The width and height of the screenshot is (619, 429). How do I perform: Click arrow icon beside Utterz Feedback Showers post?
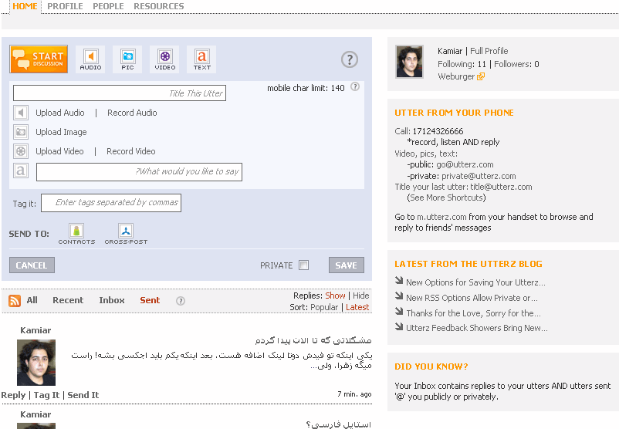(x=399, y=326)
